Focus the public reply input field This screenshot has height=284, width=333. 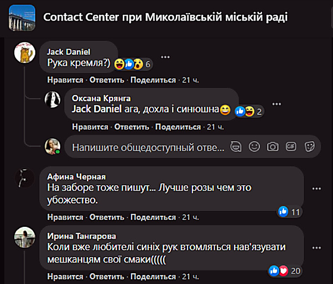click(x=148, y=147)
